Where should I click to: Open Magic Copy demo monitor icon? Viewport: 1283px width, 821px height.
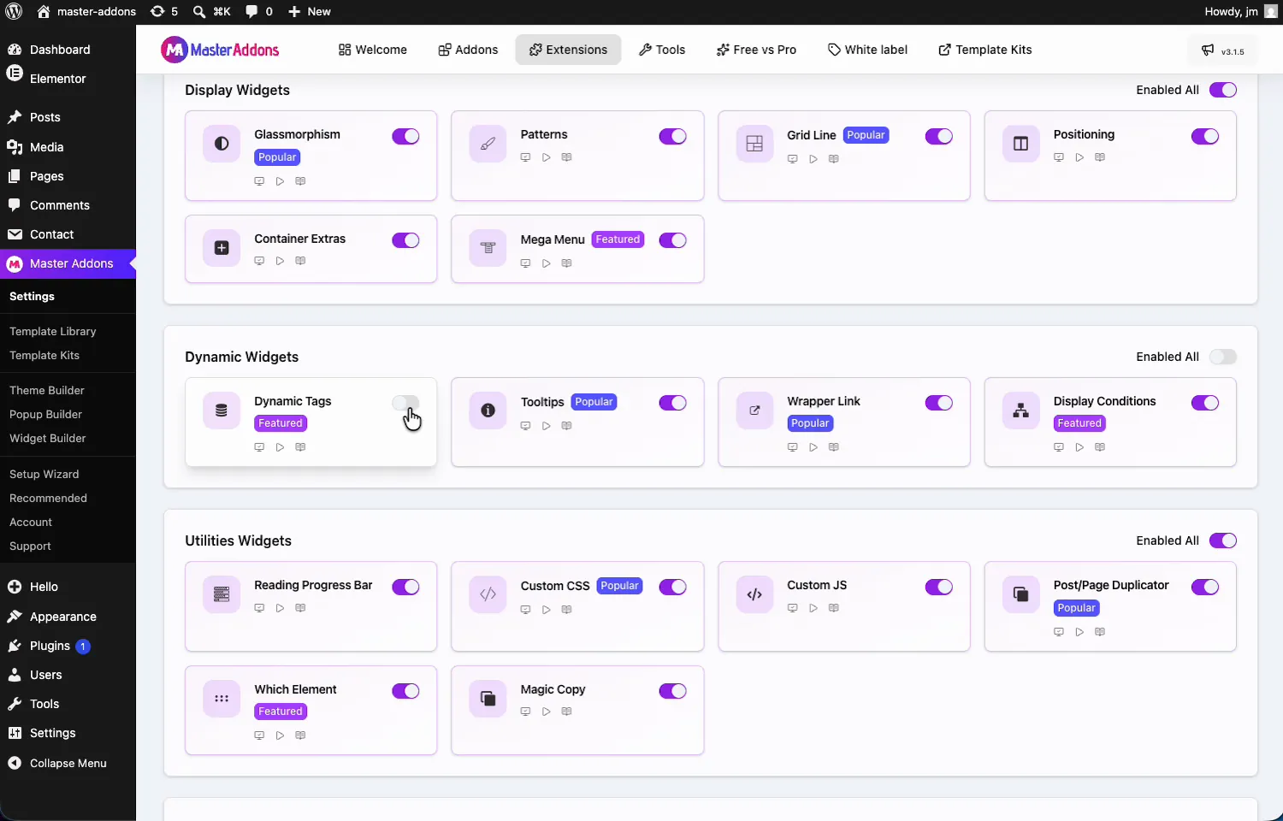pos(525,712)
